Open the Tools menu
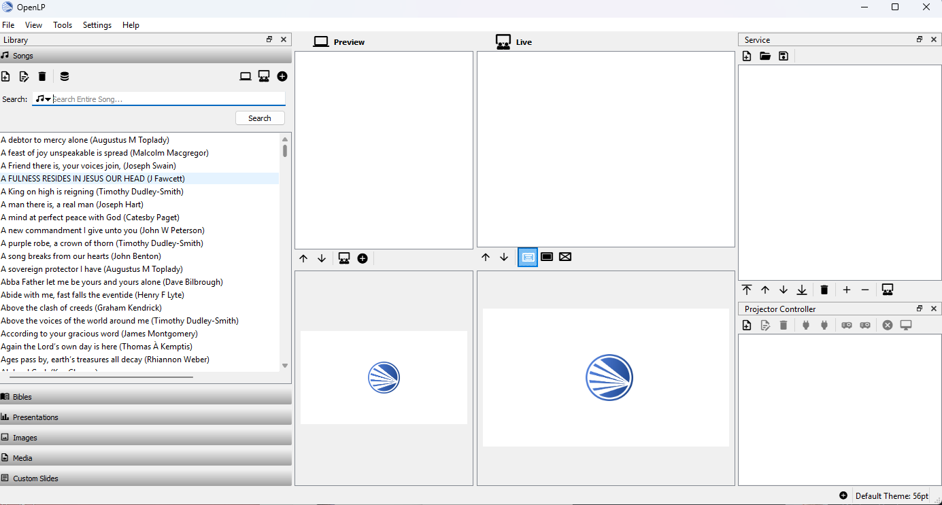The height and width of the screenshot is (505, 942). click(63, 25)
